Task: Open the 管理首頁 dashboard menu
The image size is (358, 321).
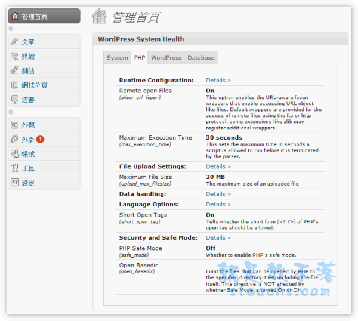Action: [44, 16]
